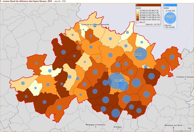Select the 10 462,6 à 20 483,7 color swatch
The width and height of the screenshot is (194, 132).
point(138,11)
